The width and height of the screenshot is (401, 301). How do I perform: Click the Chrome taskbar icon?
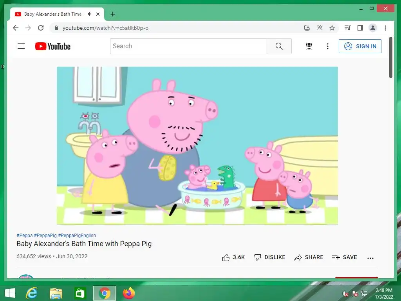[104, 293]
